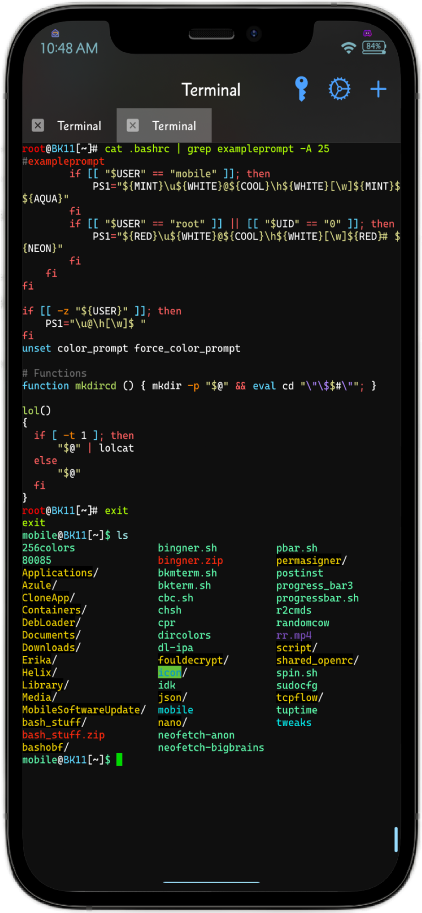Select the Documents/ directory entry
The height and width of the screenshot is (913, 422).
click(51, 635)
